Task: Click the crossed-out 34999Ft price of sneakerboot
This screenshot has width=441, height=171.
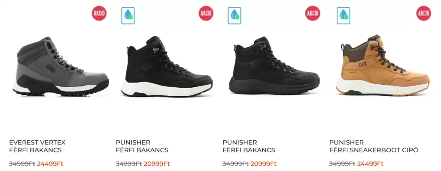Action: click(x=342, y=164)
